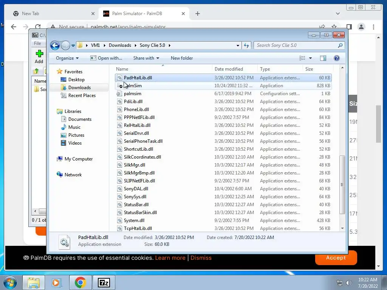Open Downloads in the navigation pane
Viewport: 387px width, 290px height.
79,88
